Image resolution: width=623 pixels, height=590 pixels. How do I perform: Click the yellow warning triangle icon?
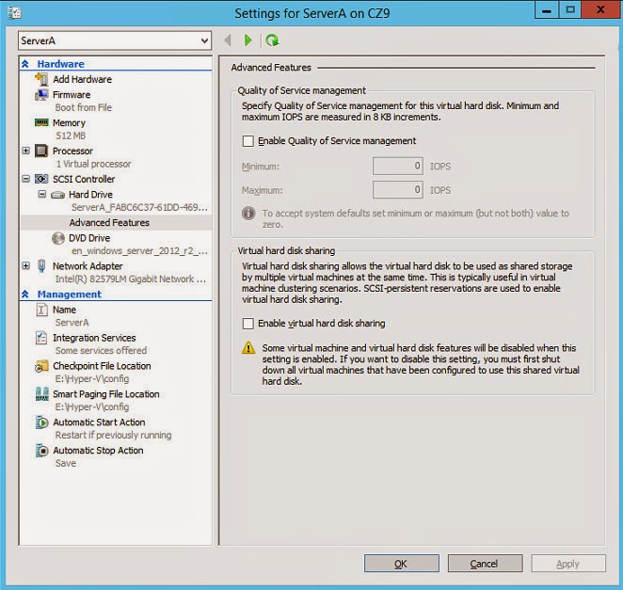pyautogui.click(x=248, y=347)
